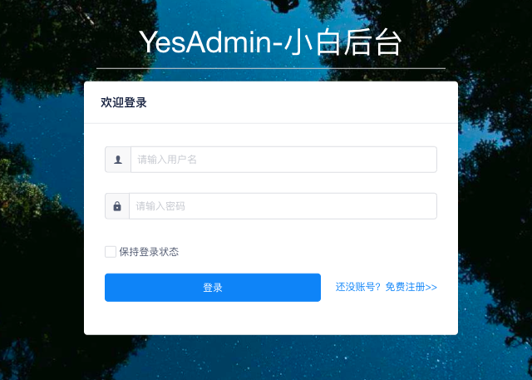Click the 登录 text on the button

coord(213,288)
